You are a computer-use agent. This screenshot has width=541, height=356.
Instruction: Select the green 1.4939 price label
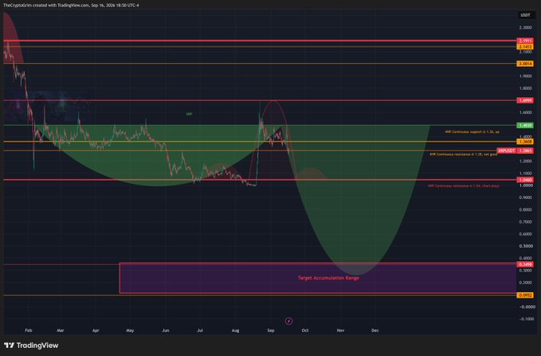pyautogui.click(x=525, y=125)
